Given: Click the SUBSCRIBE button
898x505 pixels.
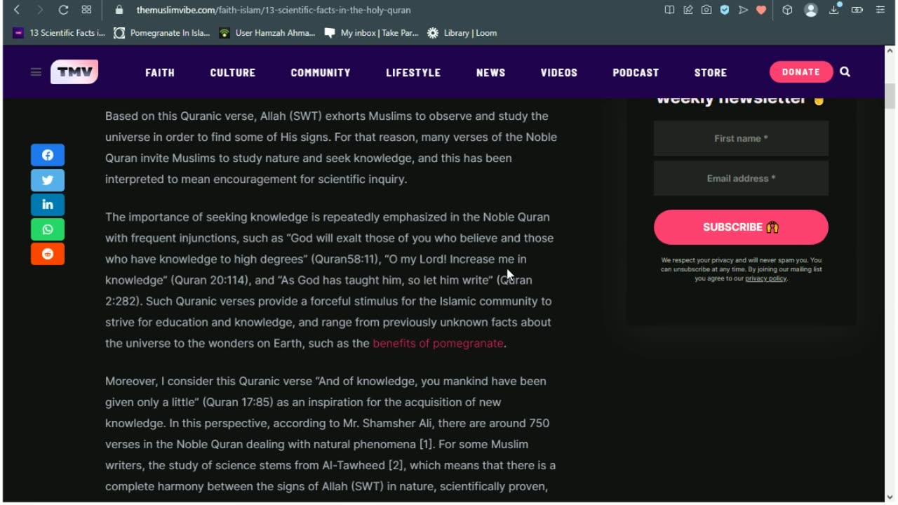Looking at the screenshot, I should pos(741,227).
